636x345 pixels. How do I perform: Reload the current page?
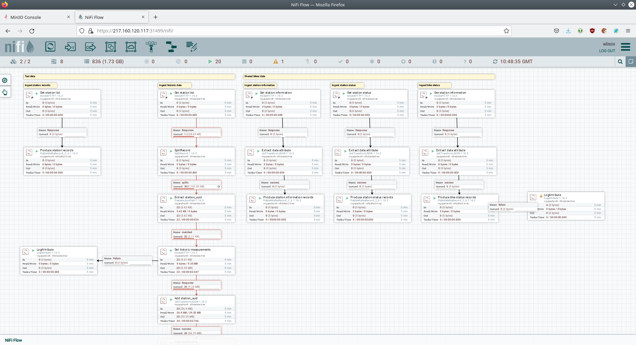[32, 31]
